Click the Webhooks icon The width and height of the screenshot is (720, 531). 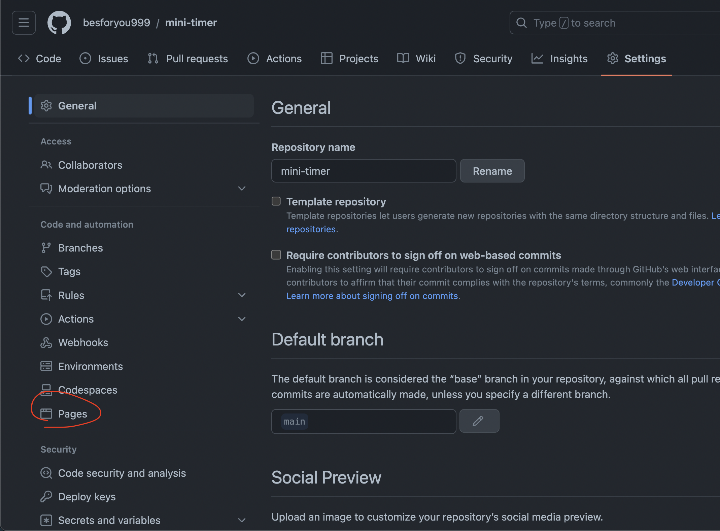point(46,342)
